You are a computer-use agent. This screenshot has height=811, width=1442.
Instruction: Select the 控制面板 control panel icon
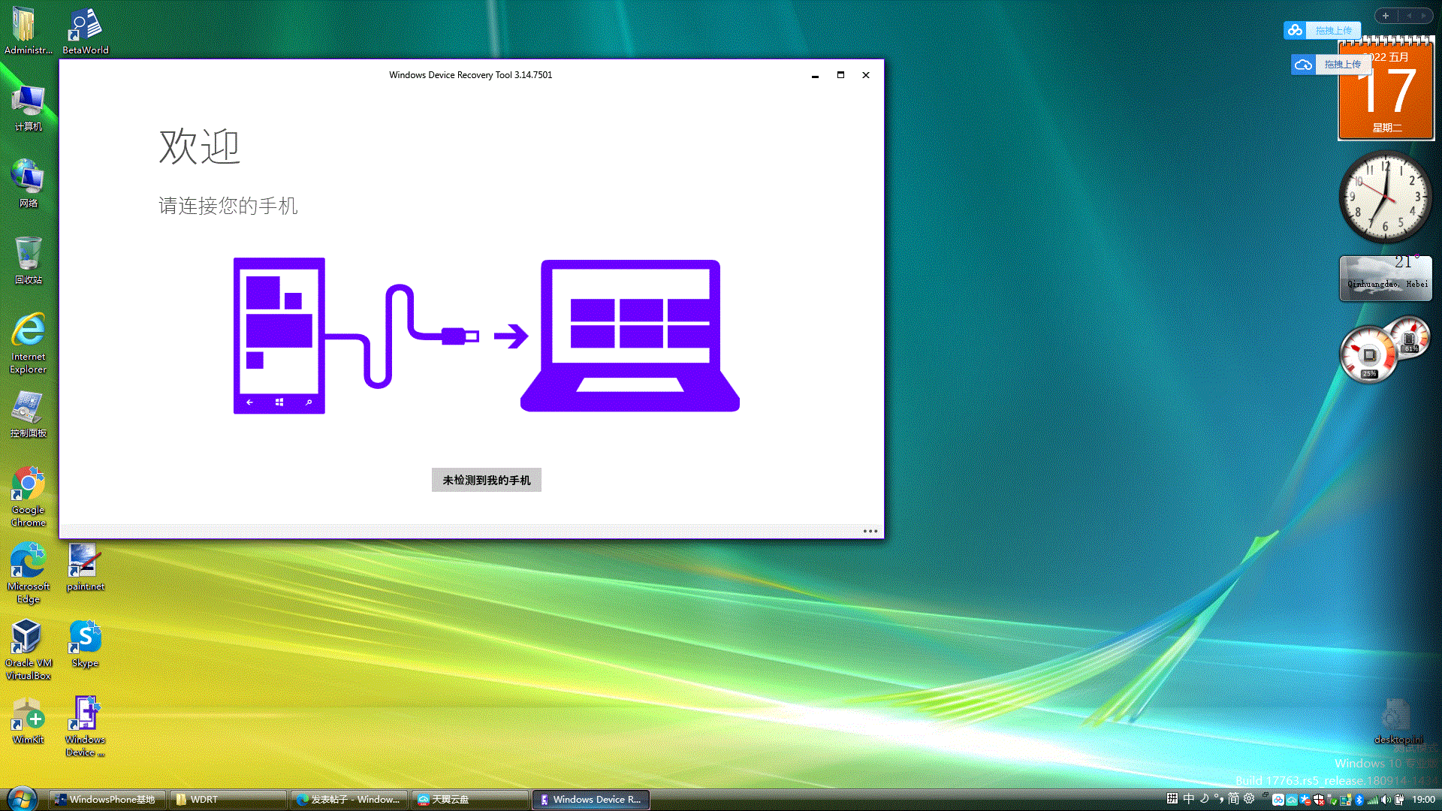click(28, 414)
